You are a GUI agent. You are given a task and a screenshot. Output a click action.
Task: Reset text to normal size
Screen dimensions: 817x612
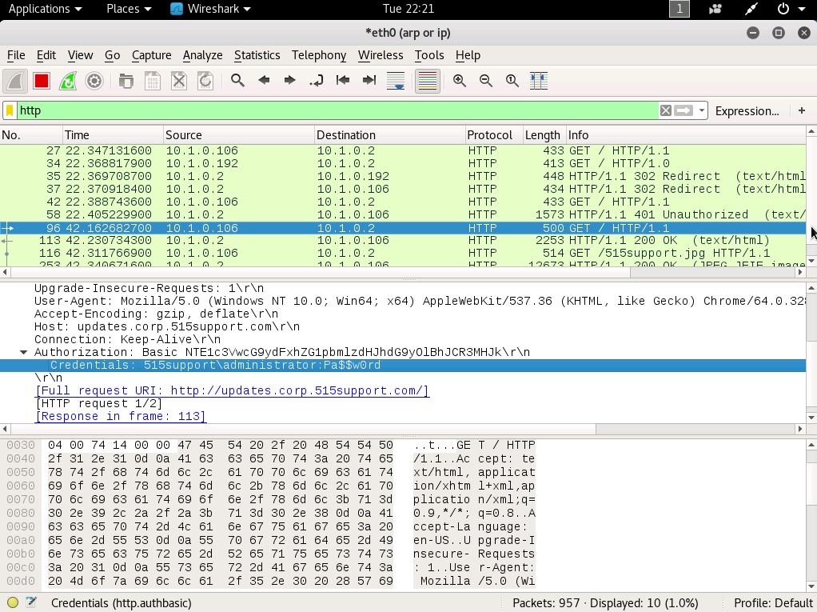point(512,81)
